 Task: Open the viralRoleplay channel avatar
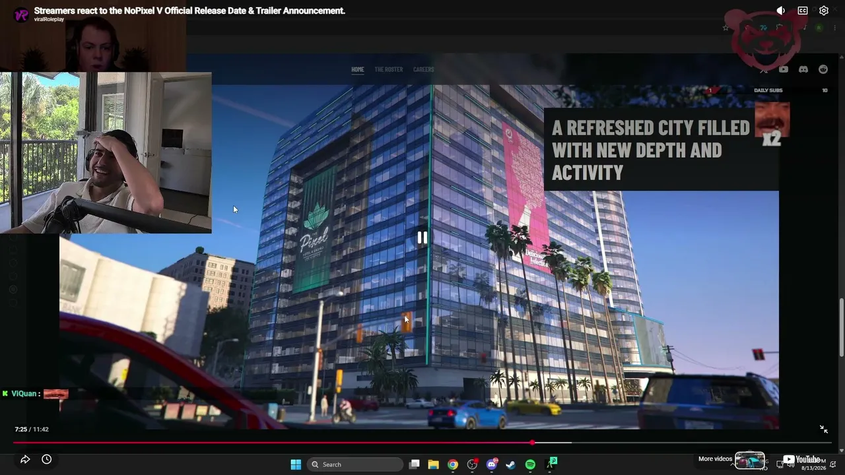pyautogui.click(x=22, y=15)
